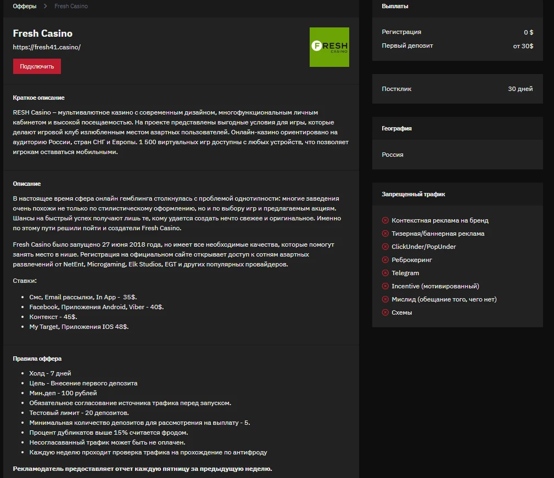The image size is (554, 478).
Task: Click the Facebook, Приложения Android, Viber - 40$ line
Action: [97, 307]
